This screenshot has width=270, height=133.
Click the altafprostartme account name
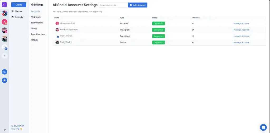click(67, 23)
